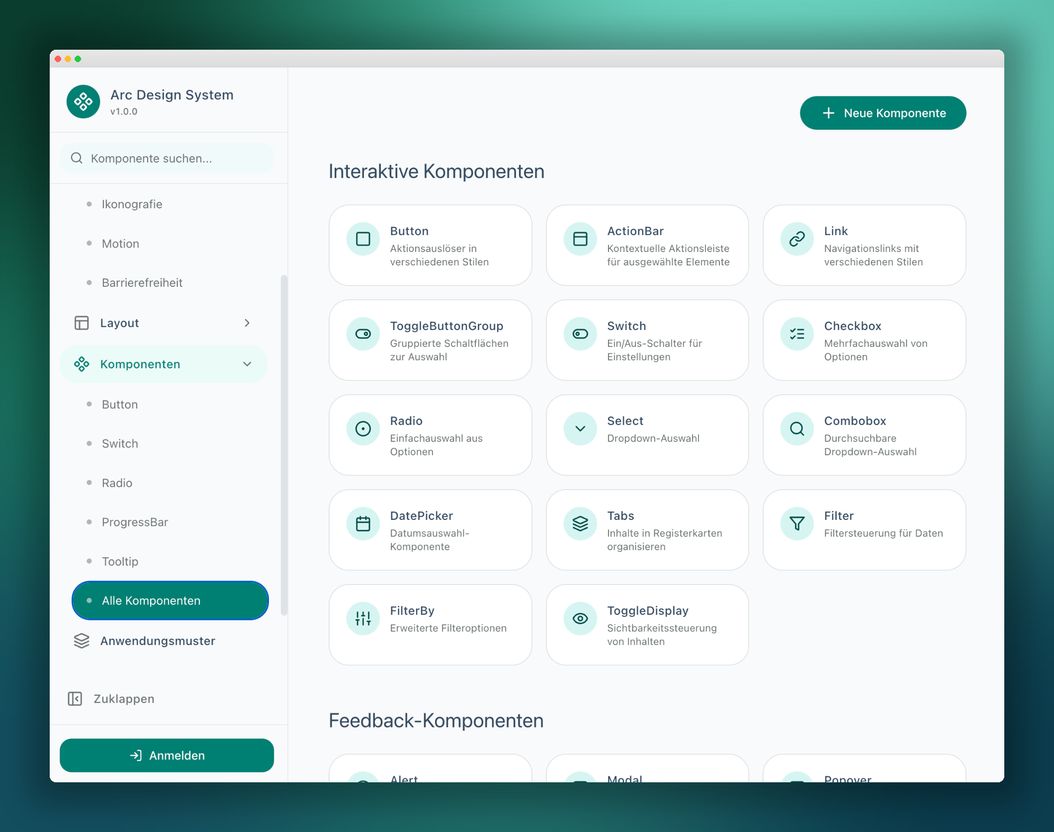Click the Layout panel icon

click(82, 323)
